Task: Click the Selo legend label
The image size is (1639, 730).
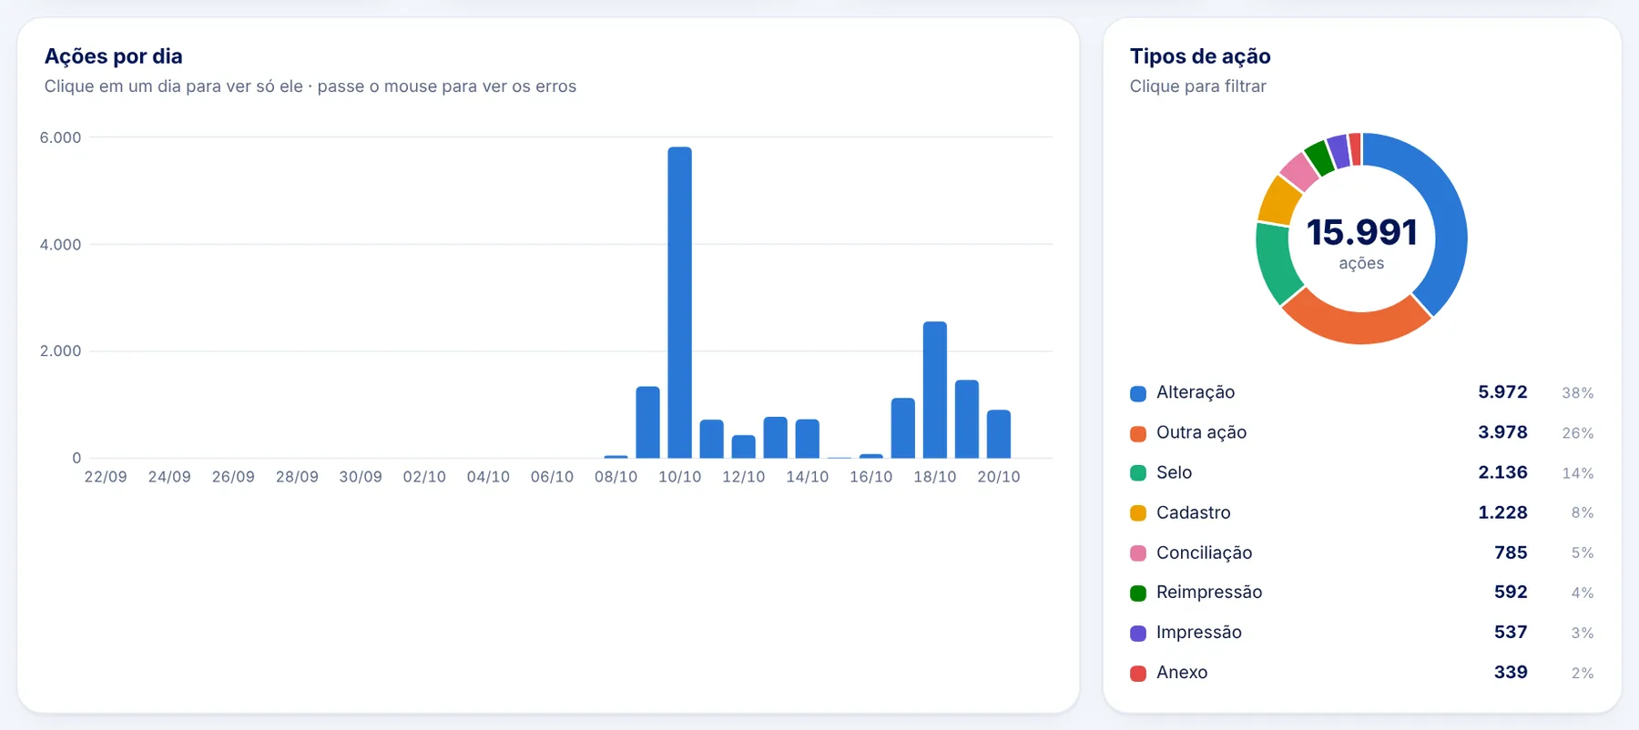Action: 1174,472
